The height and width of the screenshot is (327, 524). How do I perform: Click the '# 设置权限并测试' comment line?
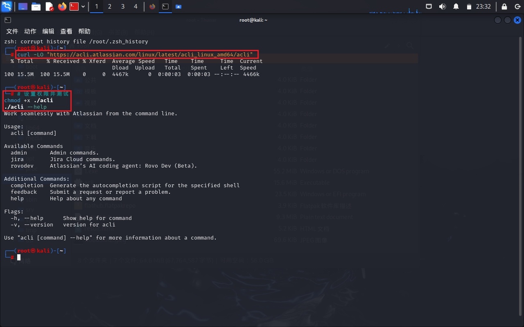click(x=43, y=94)
